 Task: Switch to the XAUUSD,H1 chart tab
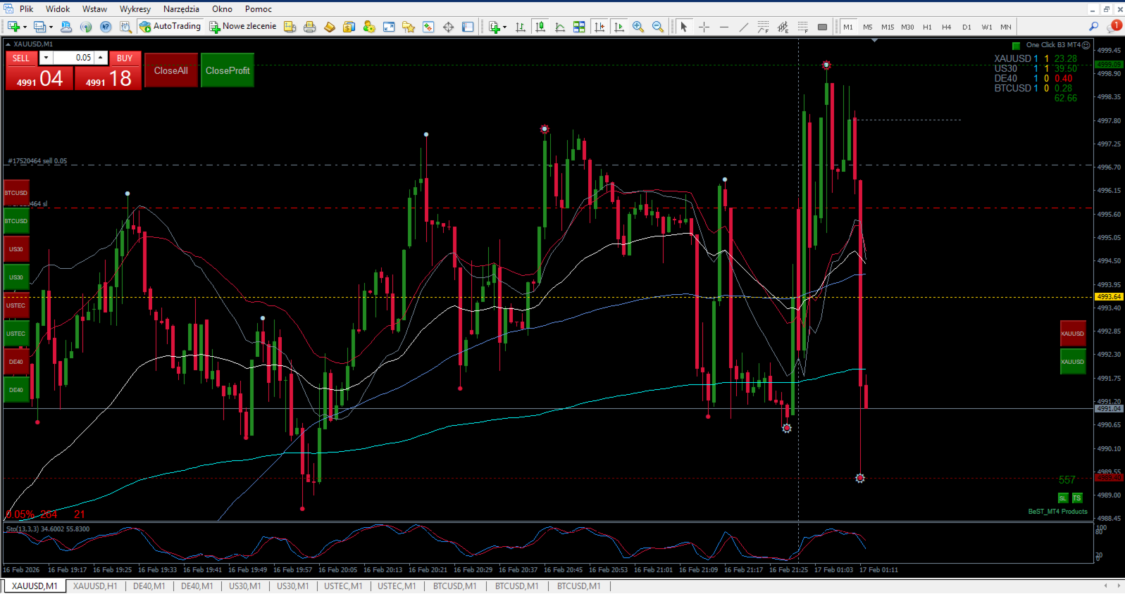[x=95, y=586]
